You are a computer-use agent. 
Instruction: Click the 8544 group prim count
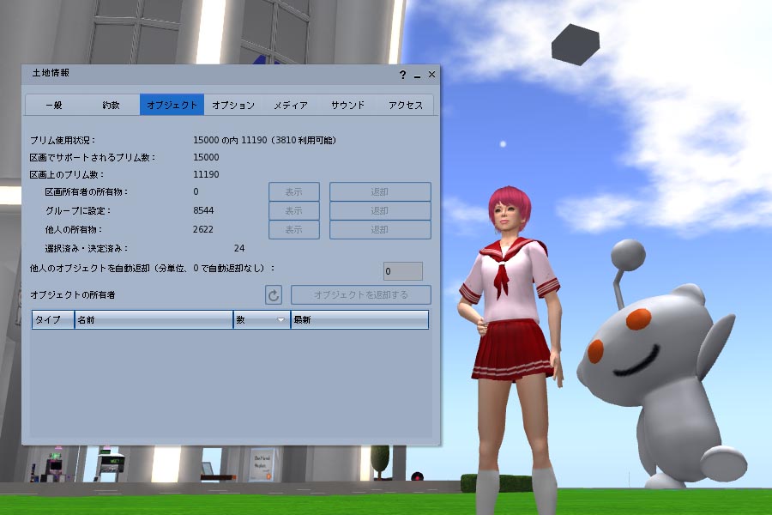pyautogui.click(x=203, y=210)
